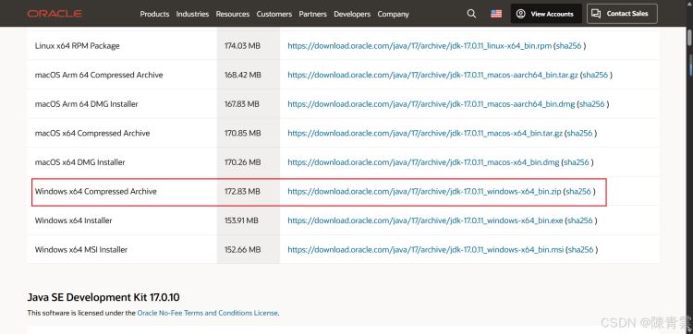Open the search magnifier icon

click(471, 14)
